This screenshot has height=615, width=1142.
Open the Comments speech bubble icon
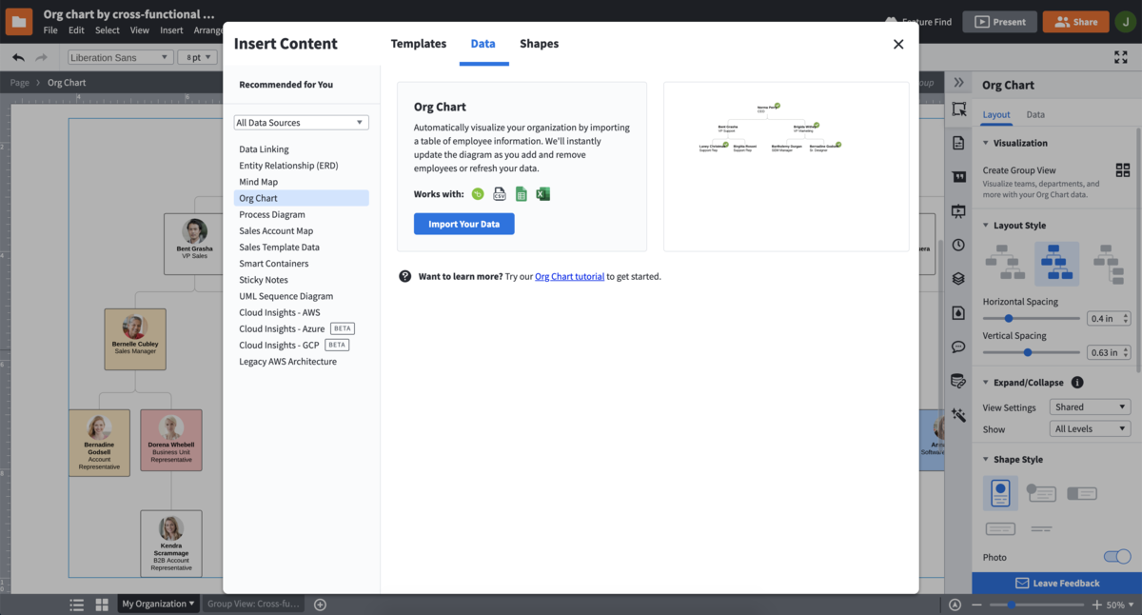tap(958, 347)
